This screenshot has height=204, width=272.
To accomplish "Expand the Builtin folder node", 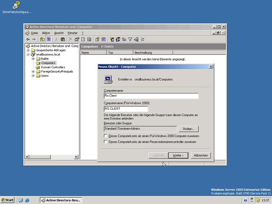I will pos(33,59).
